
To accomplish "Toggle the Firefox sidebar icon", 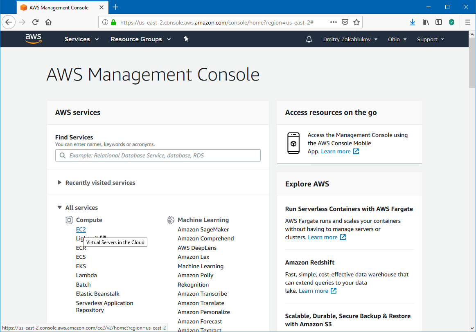I will coord(439,22).
